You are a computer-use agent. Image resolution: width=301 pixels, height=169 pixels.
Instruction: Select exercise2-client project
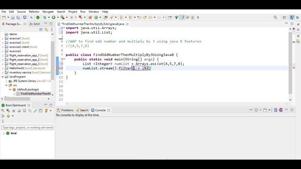(19, 47)
